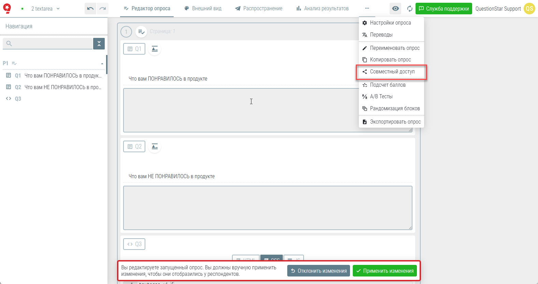538x284 pixels.
Task: Click the QuestionStar logo icon
Action: tap(7, 9)
